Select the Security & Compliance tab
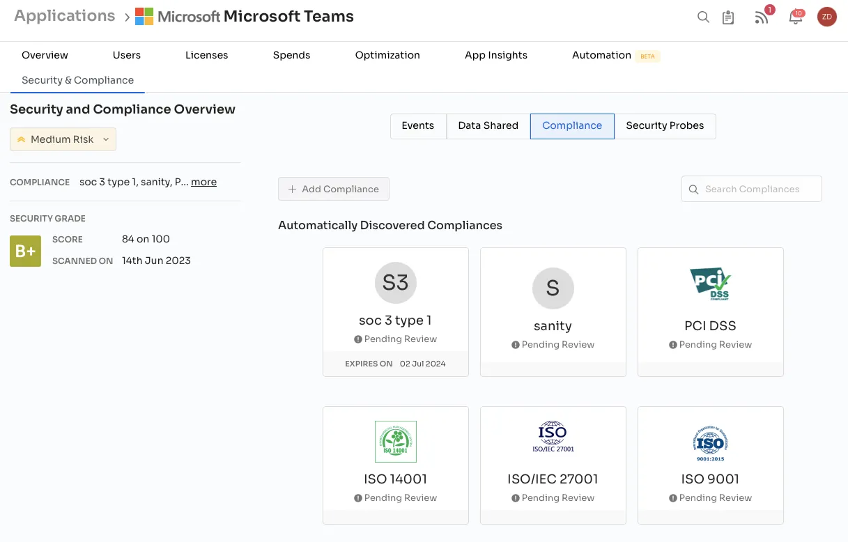The height and width of the screenshot is (542, 848). point(77,80)
